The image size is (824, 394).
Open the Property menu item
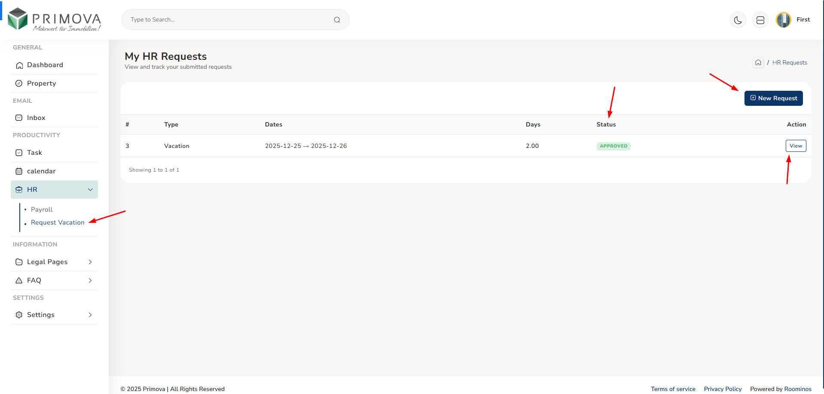(41, 83)
